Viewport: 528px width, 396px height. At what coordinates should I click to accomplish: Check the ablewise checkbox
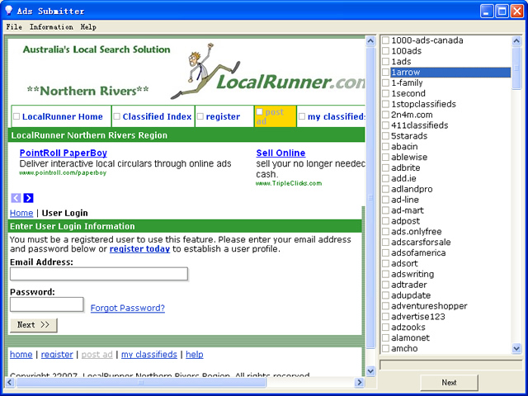pos(385,157)
